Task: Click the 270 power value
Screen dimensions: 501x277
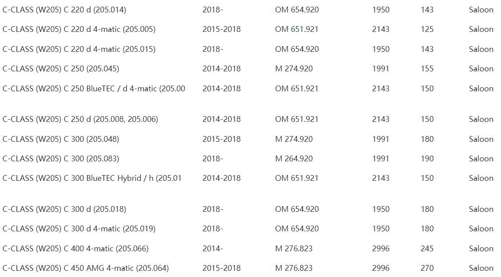Action: pos(427,268)
